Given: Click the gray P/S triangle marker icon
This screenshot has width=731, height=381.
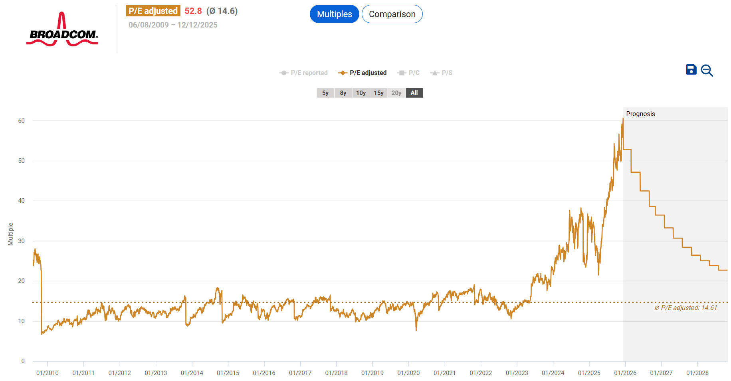Looking at the screenshot, I should tap(434, 73).
